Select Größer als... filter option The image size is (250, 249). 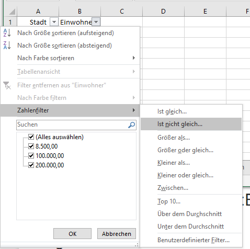coord(191,138)
